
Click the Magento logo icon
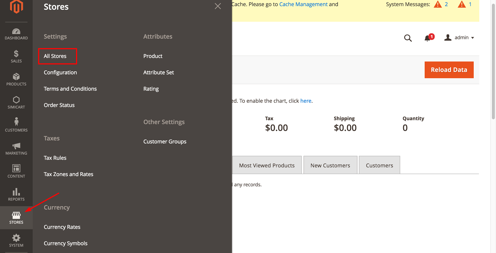click(16, 7)
